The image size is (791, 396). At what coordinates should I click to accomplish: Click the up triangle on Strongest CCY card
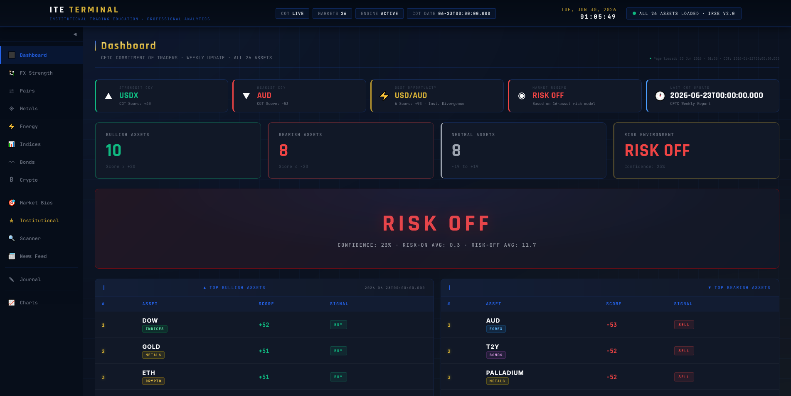tap(108, 96)
